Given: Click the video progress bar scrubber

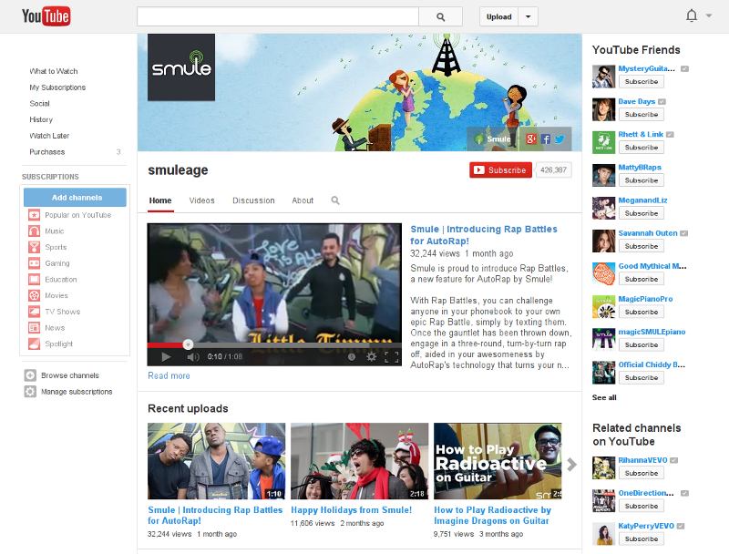Looking at the screenshot, I should coord(188,344).
